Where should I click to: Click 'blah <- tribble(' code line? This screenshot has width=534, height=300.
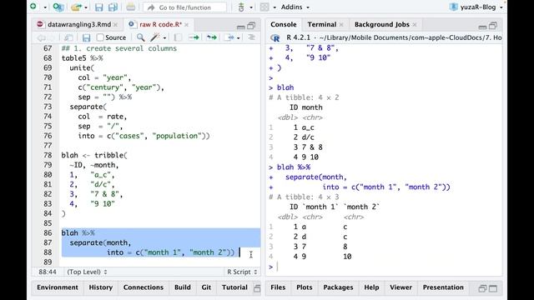[94, 156]
